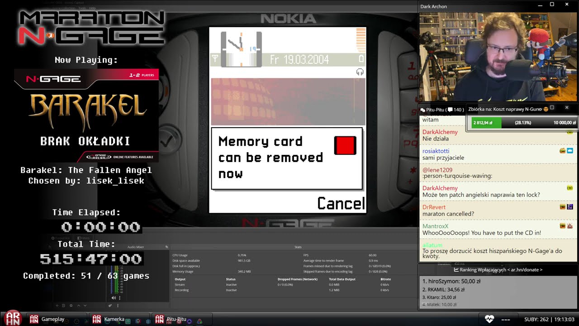Open the Properties button in OBS
The image size is (579, 326).
[61, 238]
